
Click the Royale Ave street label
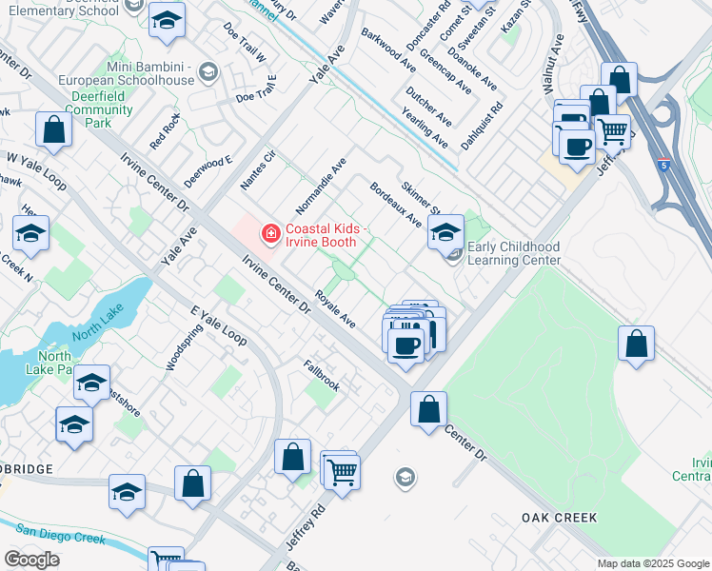[335, 309]
